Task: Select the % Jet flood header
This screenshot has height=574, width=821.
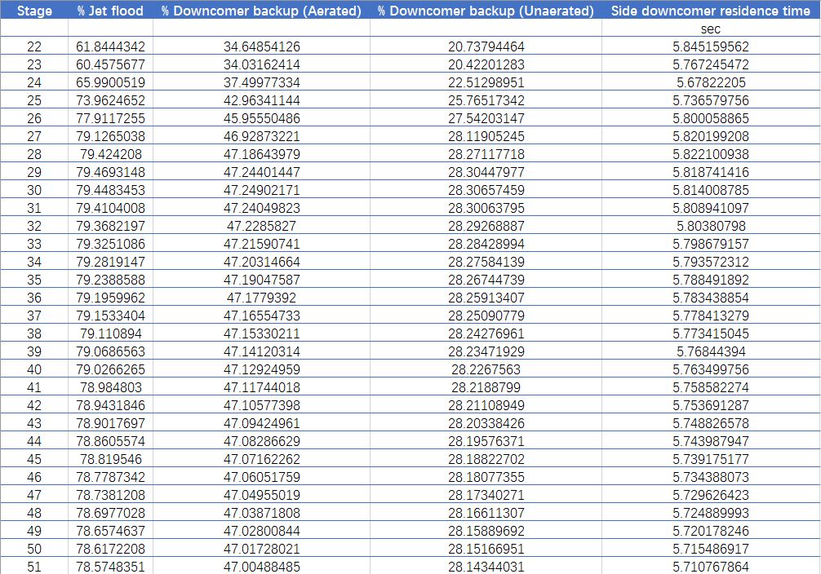Action: [x=110, y=11]
